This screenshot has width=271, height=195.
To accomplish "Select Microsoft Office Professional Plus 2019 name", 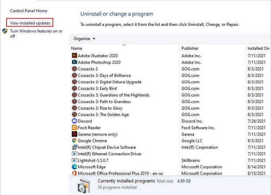I will pos(120,173).
